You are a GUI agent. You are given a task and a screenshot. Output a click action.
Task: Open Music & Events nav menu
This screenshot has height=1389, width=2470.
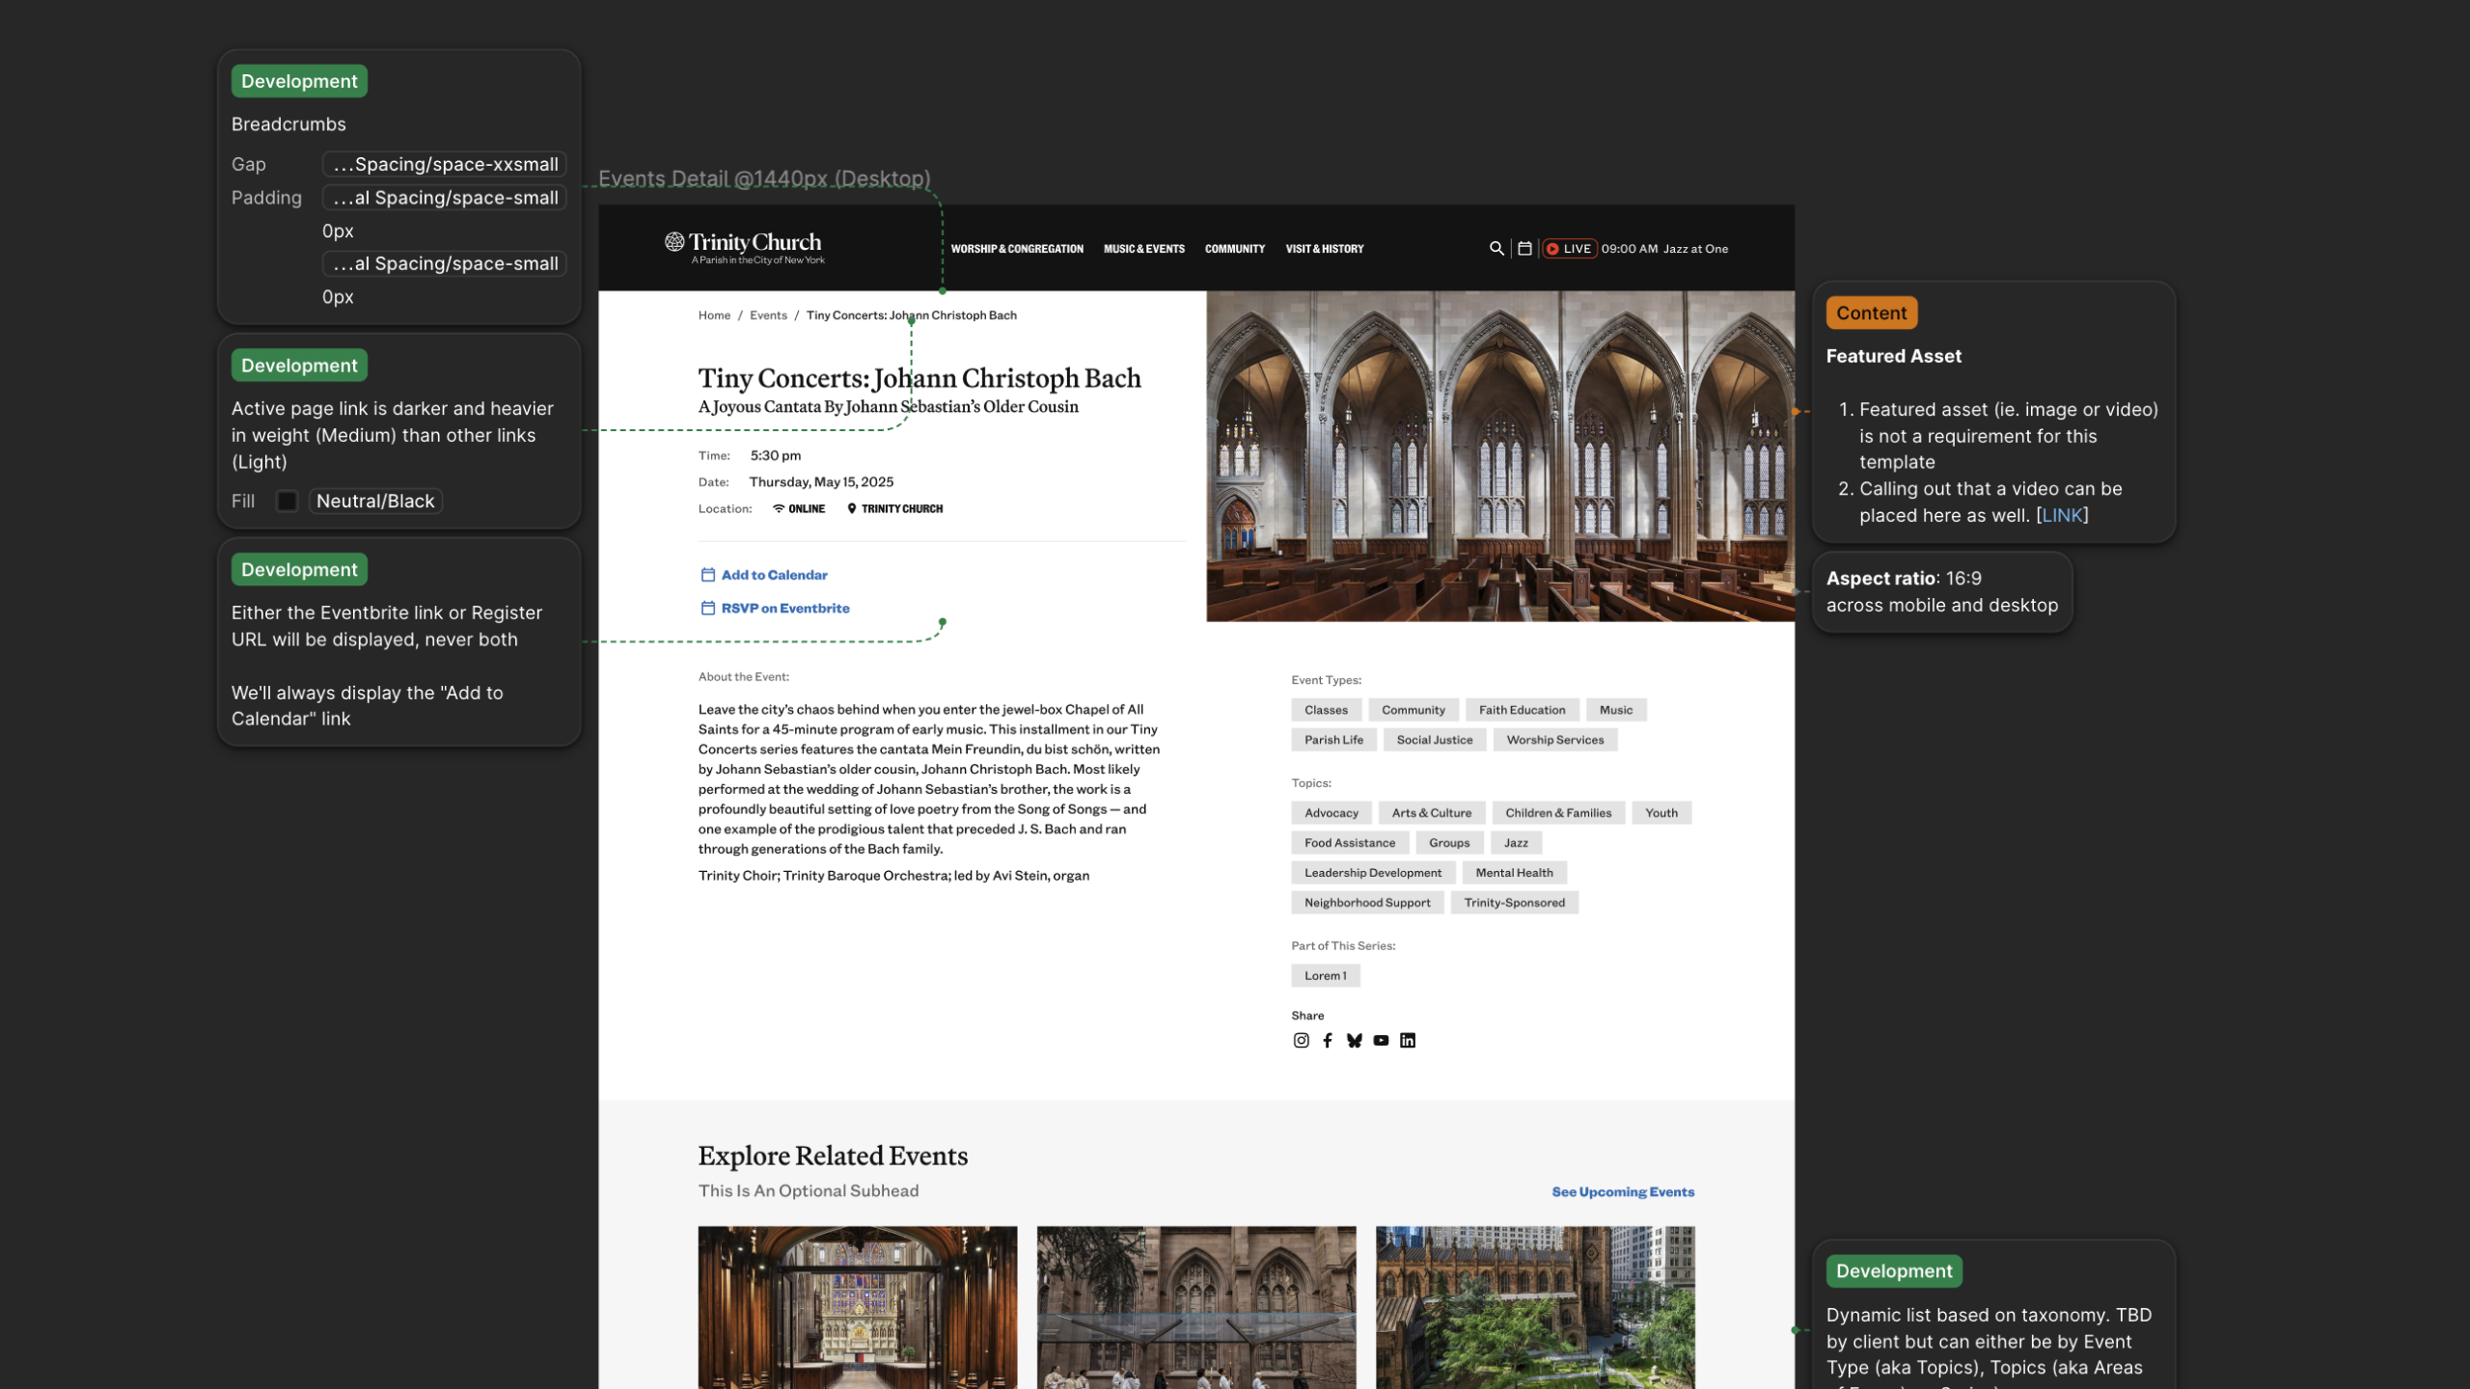pos(1143,249)
